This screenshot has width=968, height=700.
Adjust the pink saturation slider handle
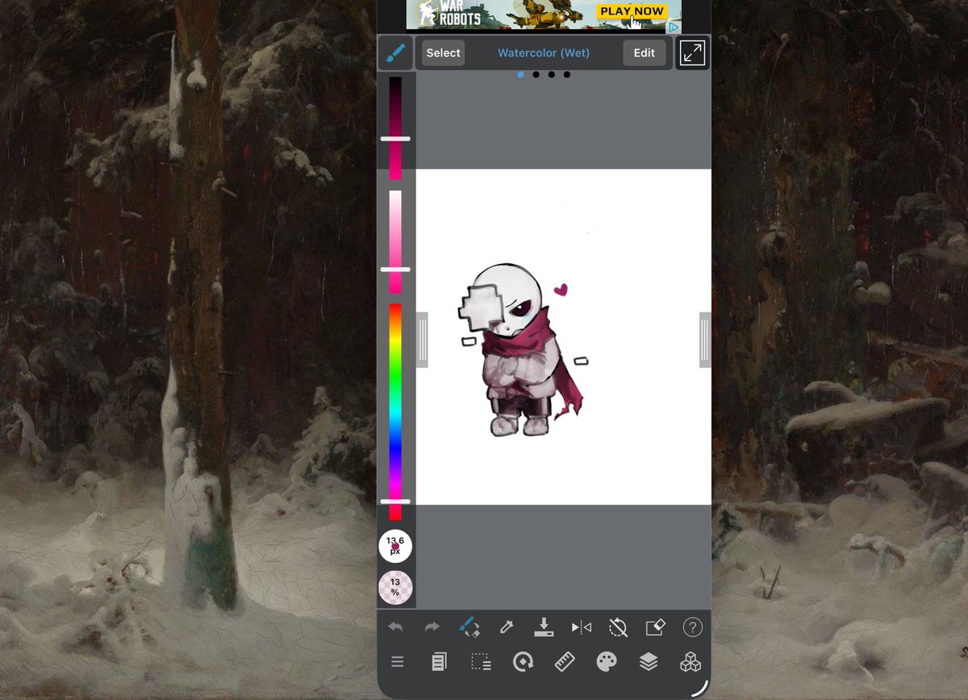pos(395,269)
